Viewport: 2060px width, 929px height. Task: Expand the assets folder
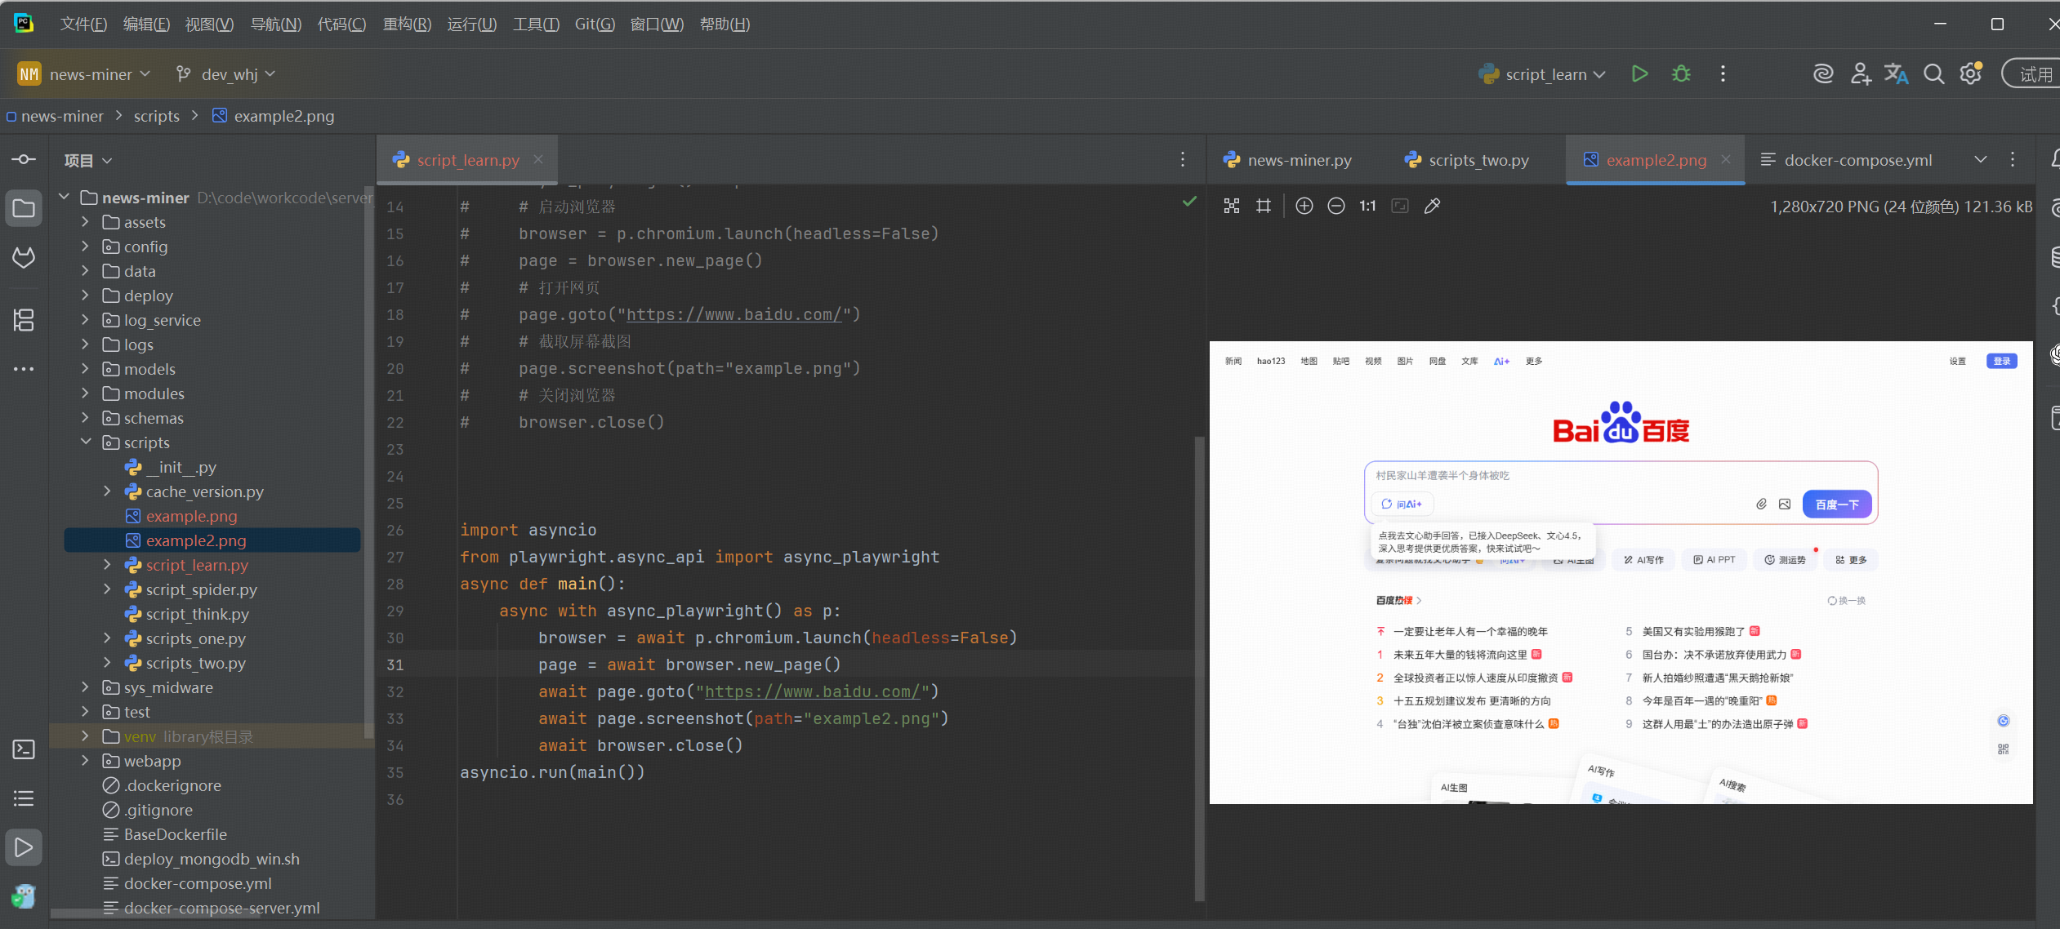pos(85,222)
